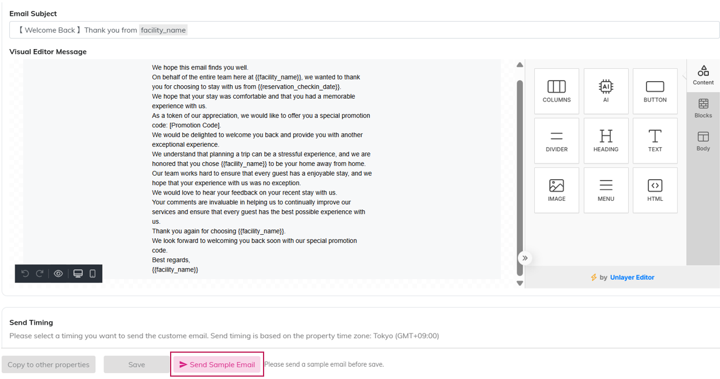Viewport: 720px width, 379px height.
Task: Open the Blocks tab
Action: [703, 108]
